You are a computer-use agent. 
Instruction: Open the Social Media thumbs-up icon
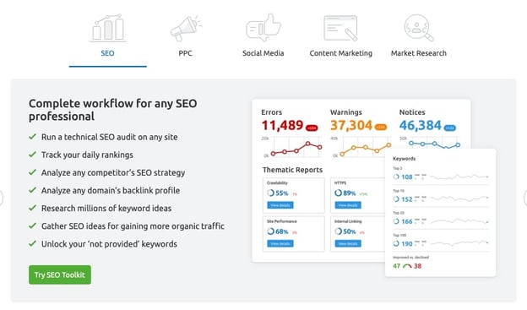[263, 28]
